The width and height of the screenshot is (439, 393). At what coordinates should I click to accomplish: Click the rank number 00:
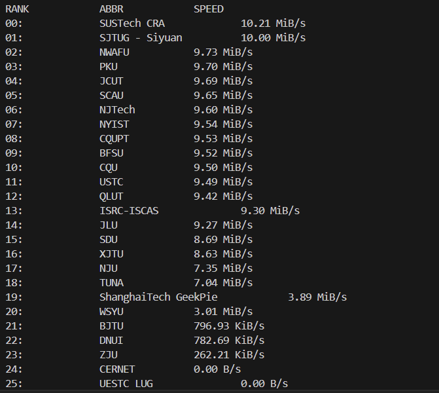tap(14, 24)
